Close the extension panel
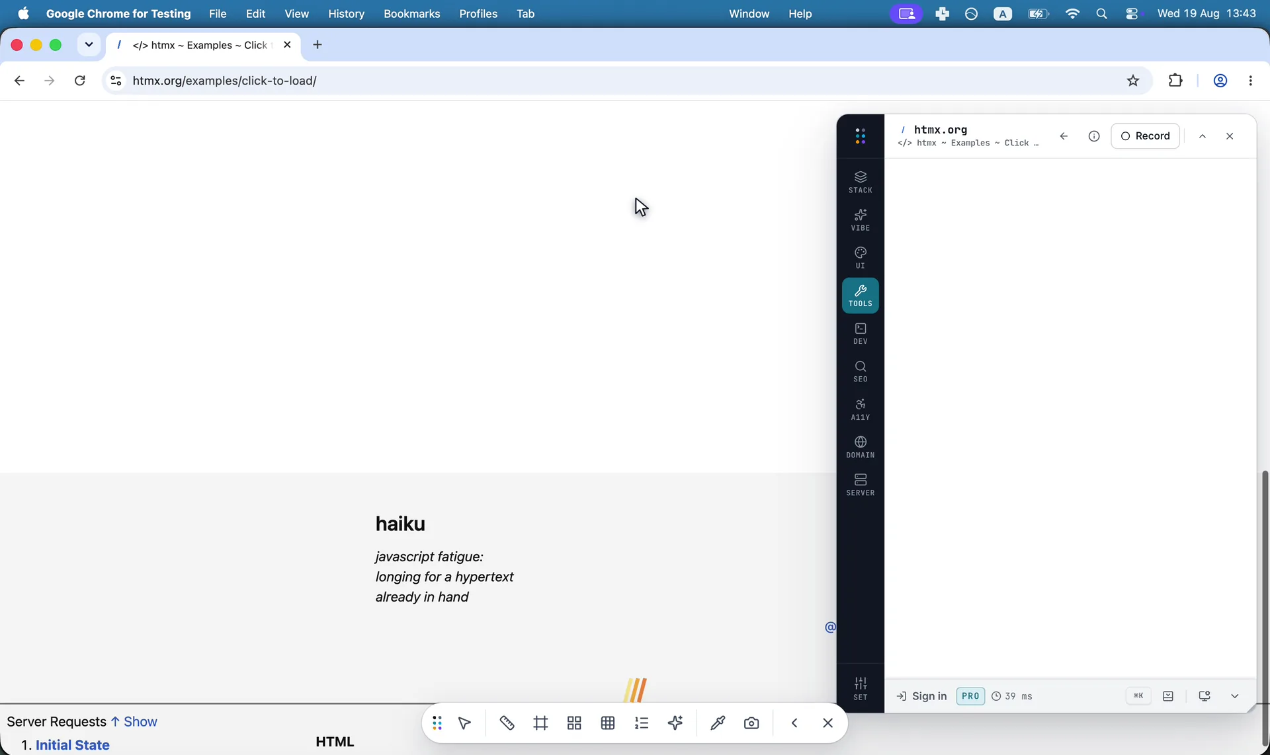 coord(1230,136)
